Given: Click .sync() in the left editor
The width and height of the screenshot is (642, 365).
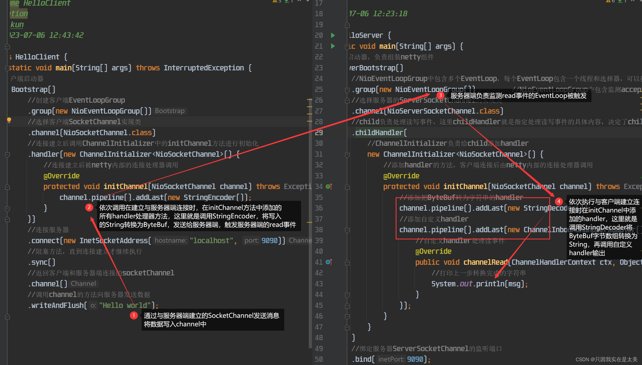Looking at the screenshot, I should pos(42,262).
